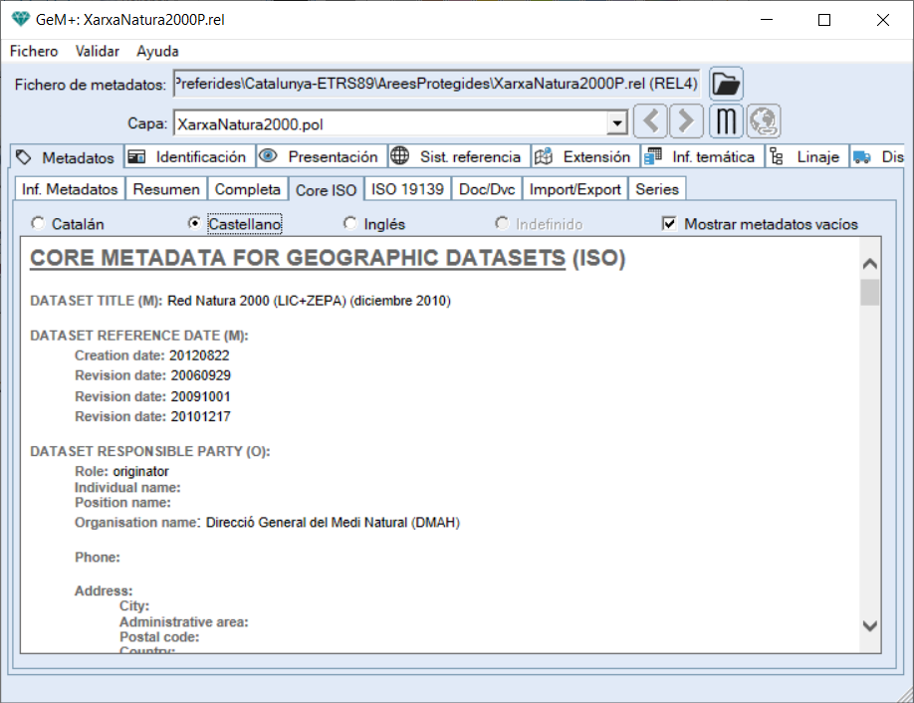Open the Ayuda menu
Screen dimensions: 914x703
click(x=157, y=51)
